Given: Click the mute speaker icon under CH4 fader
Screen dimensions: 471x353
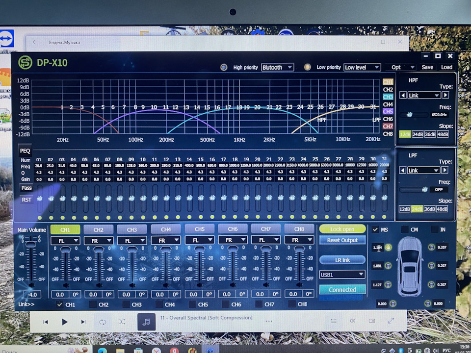Looking at the screenshot, I should (166, 285).
